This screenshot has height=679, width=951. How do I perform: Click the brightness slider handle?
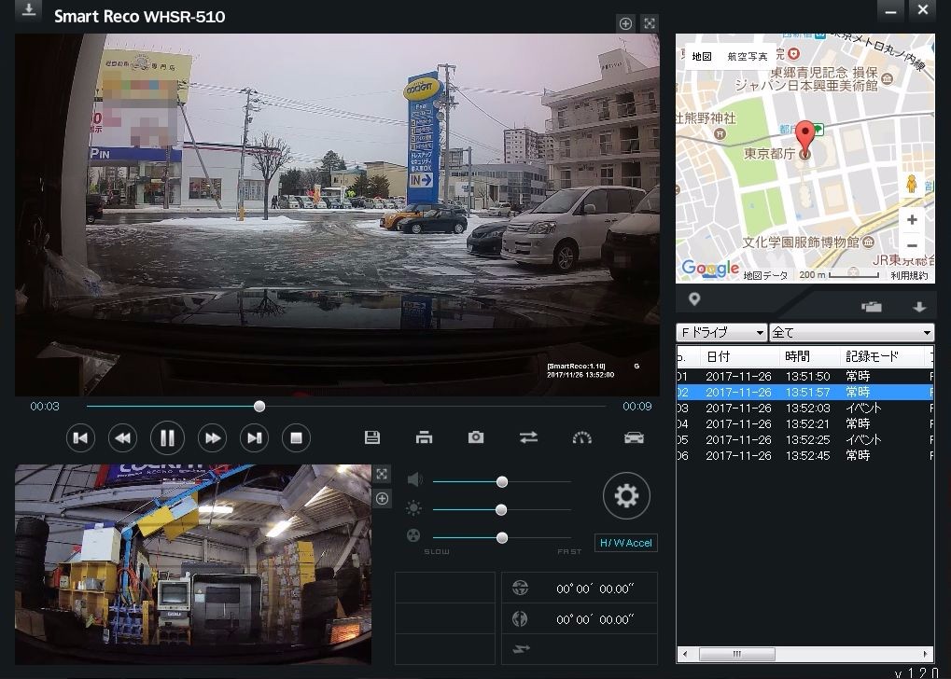[501, 509]
